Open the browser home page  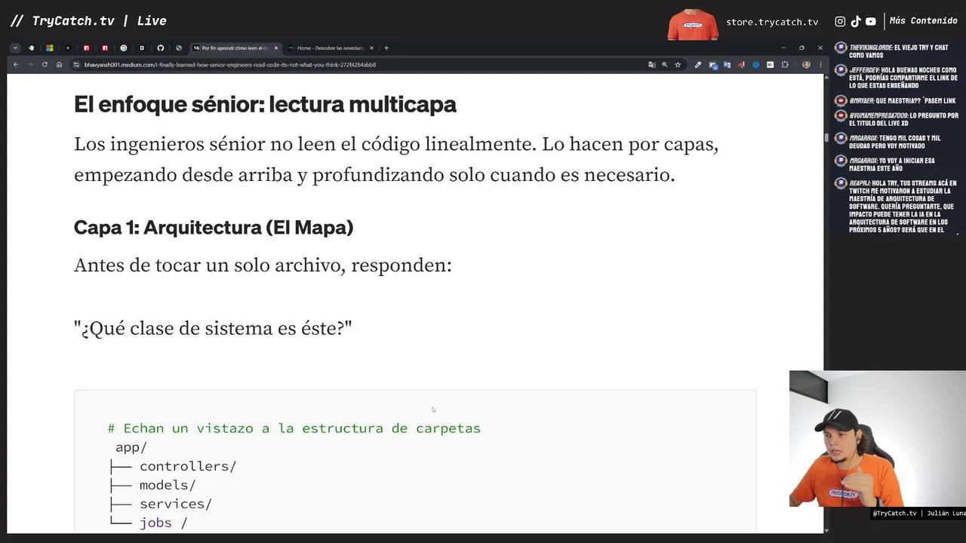point(59,65)
